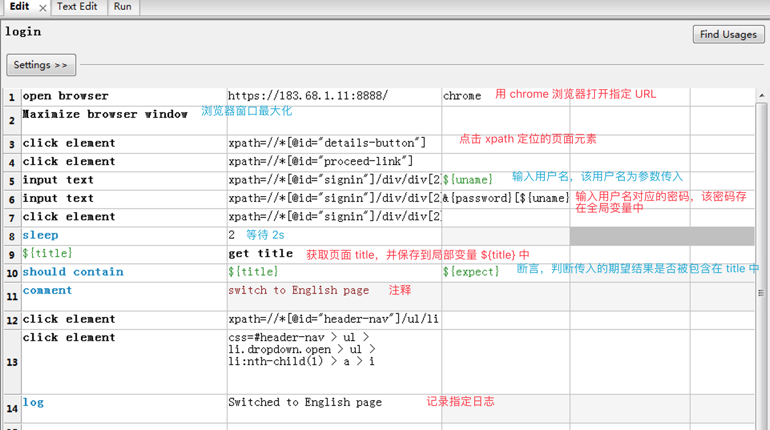Screen dimensions: 770x430
Task: Click 'click element' keyword in row 7
Action: click(x=124, y=218)
